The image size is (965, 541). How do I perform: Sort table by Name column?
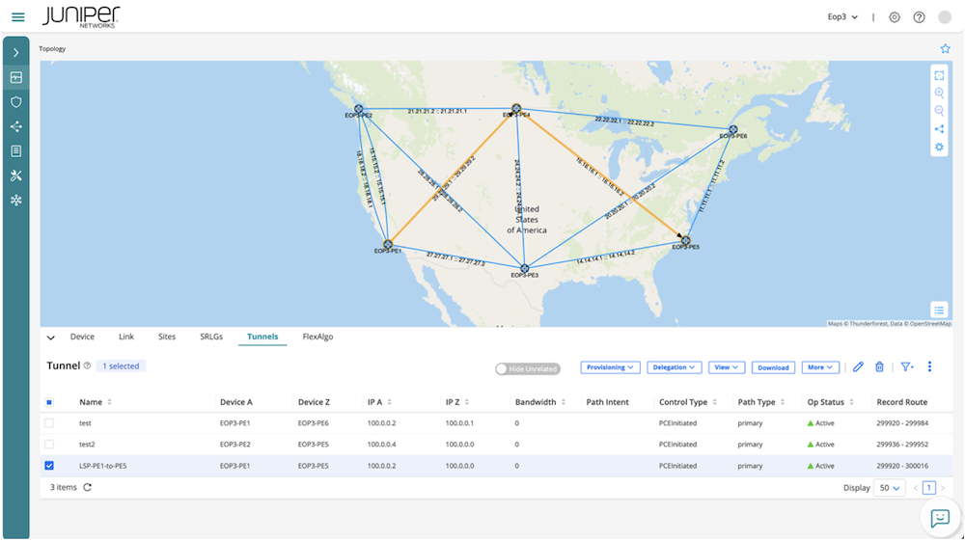tap(96, 403)
